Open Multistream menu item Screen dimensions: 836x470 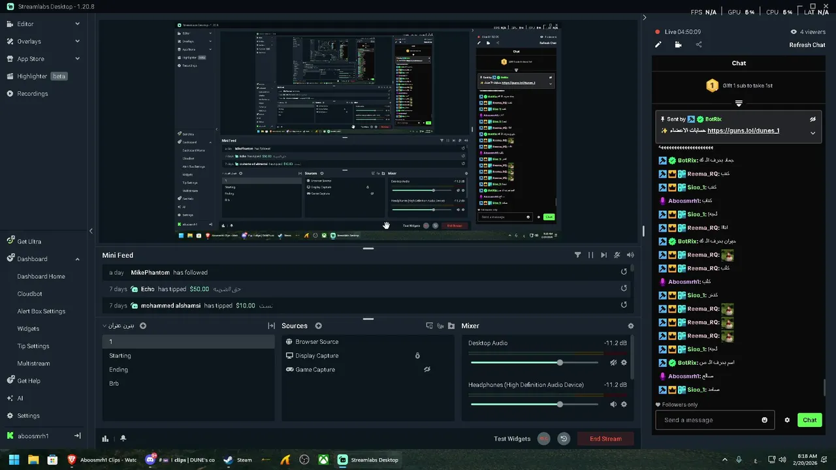33,364
